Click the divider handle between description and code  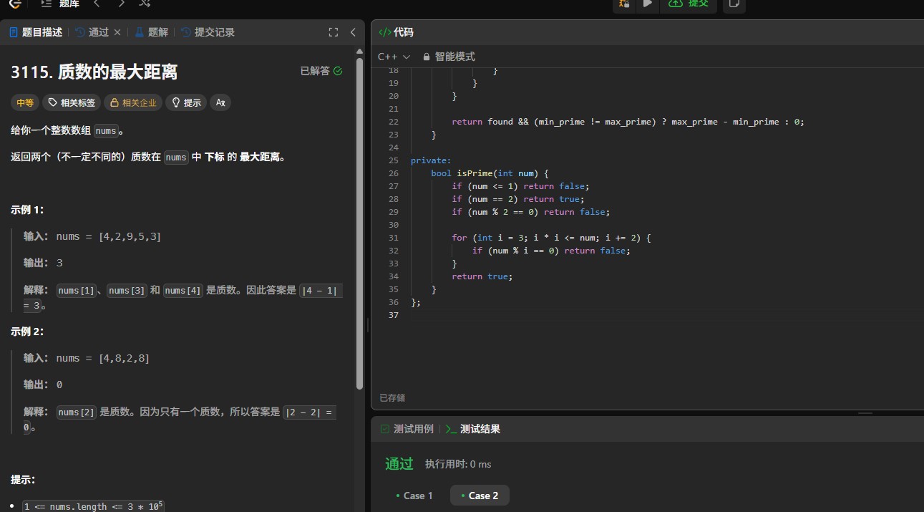367,324
